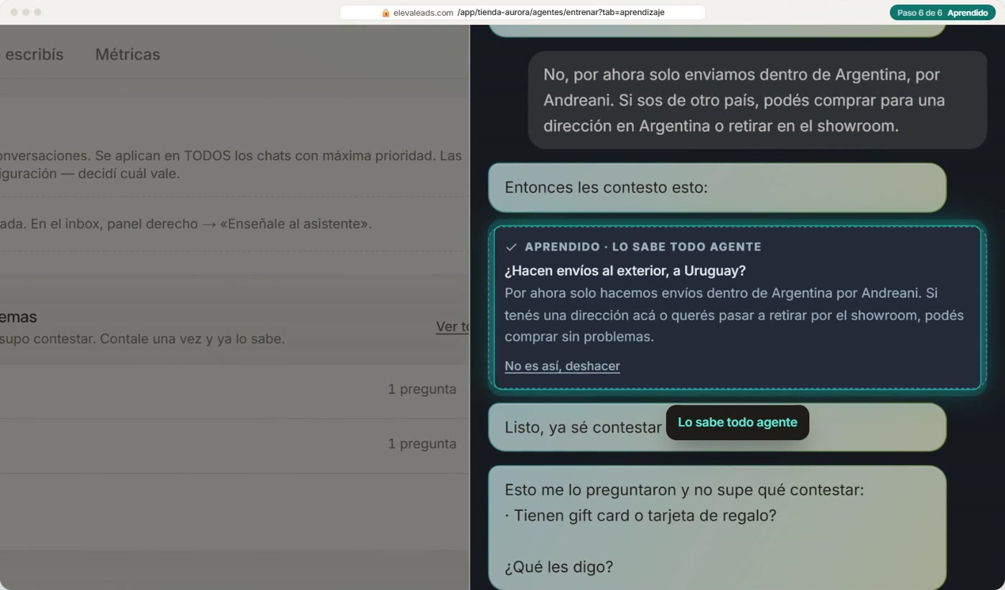Click the reply starting "No, por ahora solo enviamos"

click(x=757, y=100)
